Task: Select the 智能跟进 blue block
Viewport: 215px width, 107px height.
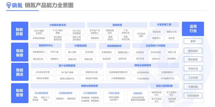Action: click(20, 72)
